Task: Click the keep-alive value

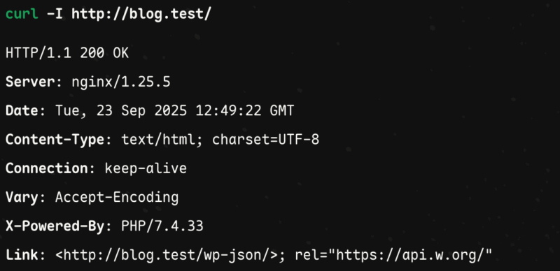Action: (x=146, y=168)
